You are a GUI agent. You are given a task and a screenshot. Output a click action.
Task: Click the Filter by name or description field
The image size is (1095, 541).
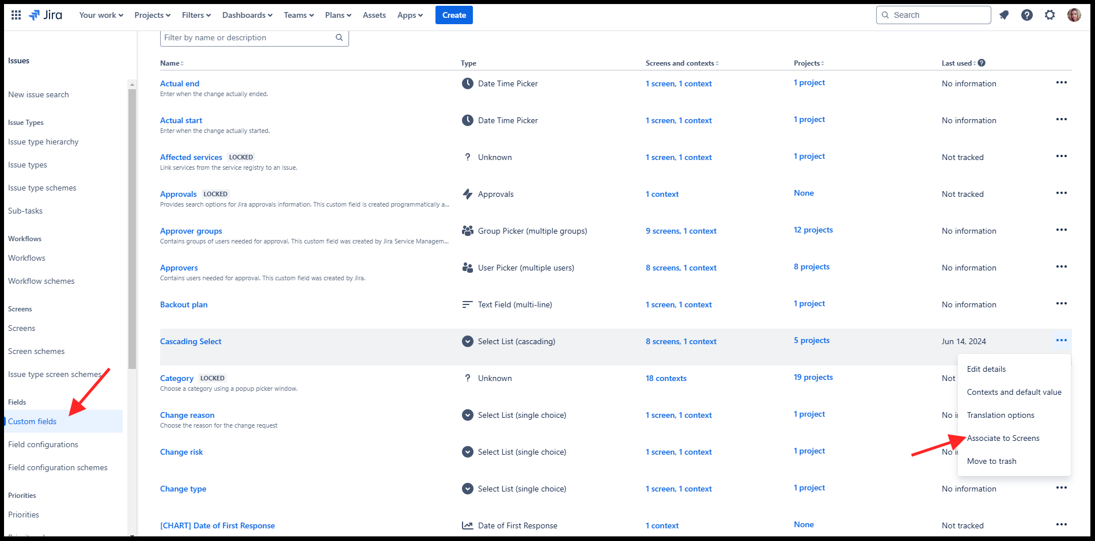pyautogui.click(x=248, y=38)
